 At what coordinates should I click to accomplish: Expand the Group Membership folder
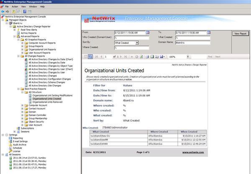[x=22, y=118]
